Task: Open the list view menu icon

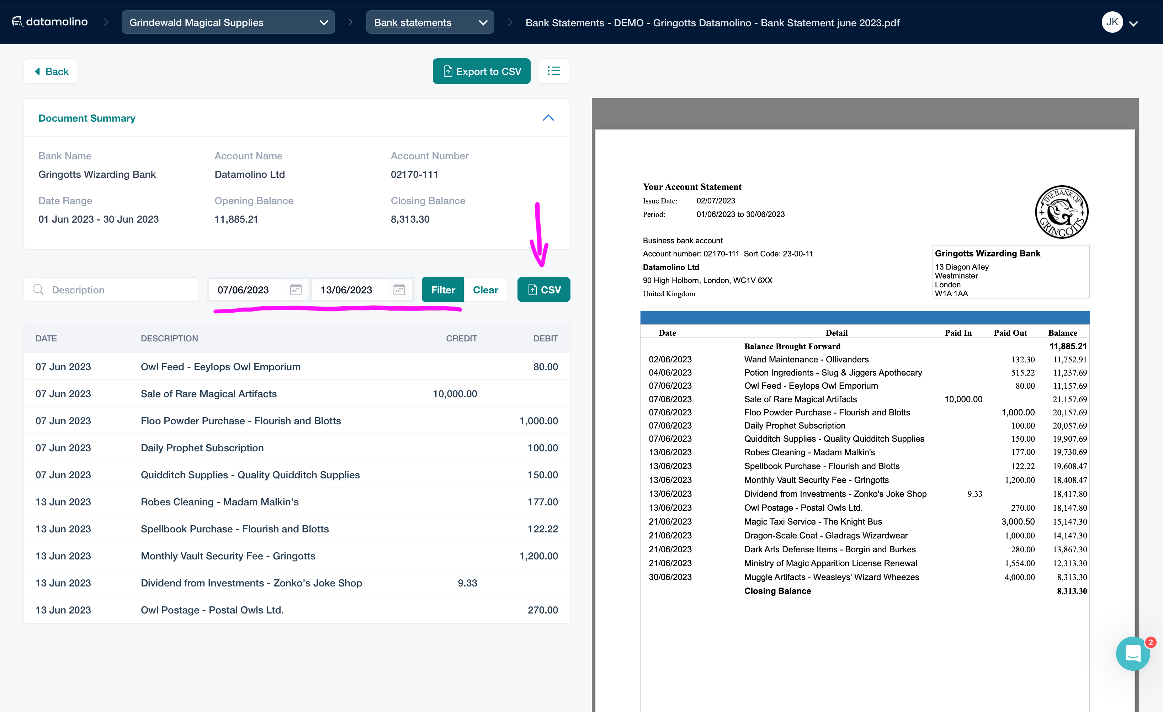Action: (554, 71)
